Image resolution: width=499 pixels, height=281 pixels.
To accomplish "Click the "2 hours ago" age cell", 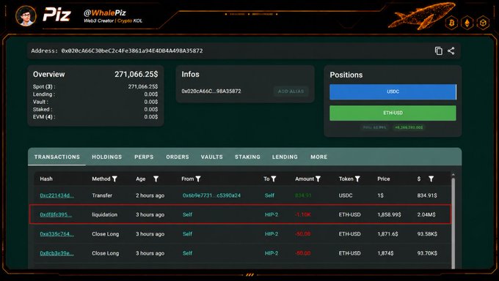I will (x=150, y=195).
